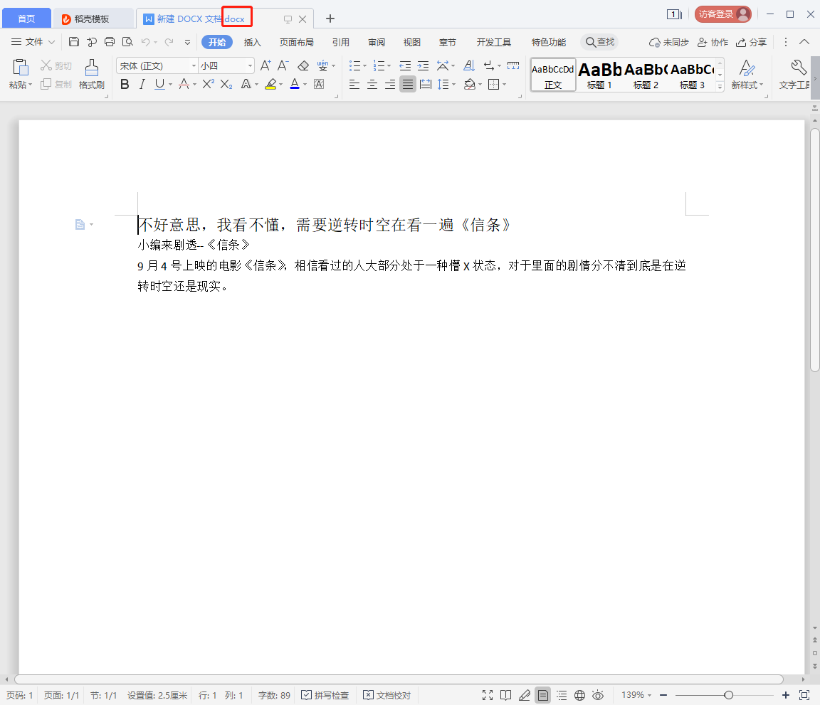Apply highlight color to text

[272, 85]
